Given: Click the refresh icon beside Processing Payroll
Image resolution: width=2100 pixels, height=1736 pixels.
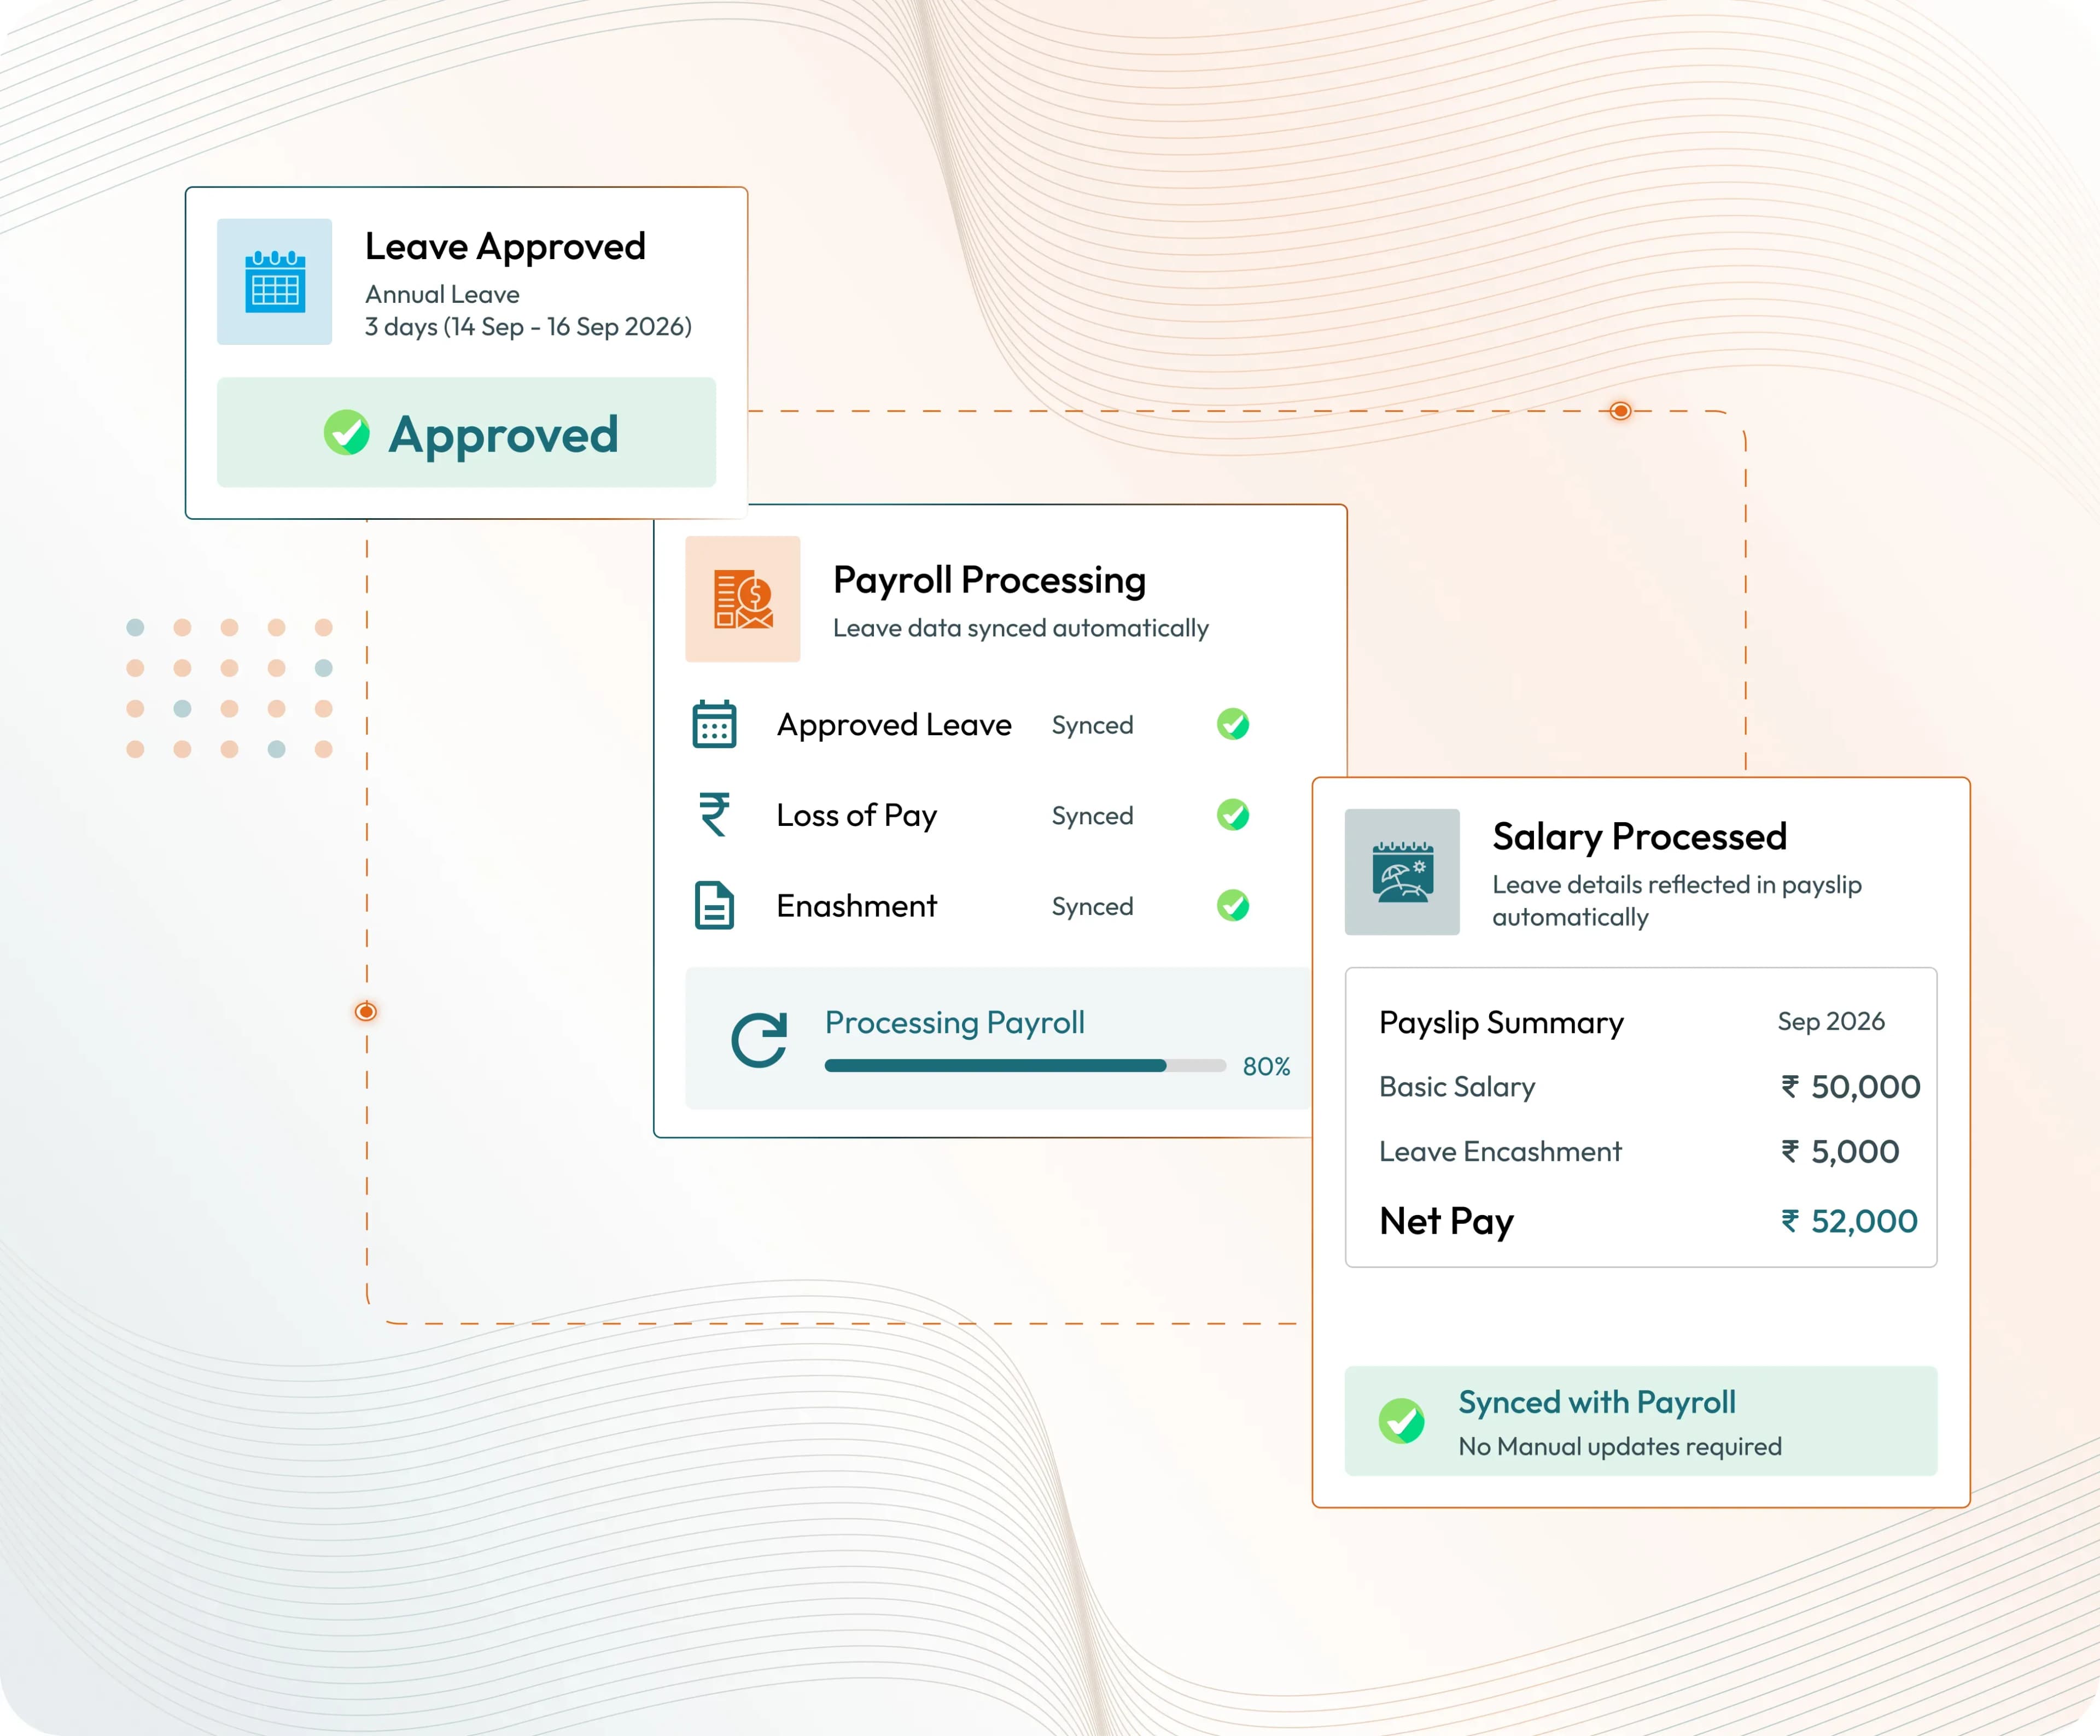Looking at the screenshot, I should click(759, 1040).
